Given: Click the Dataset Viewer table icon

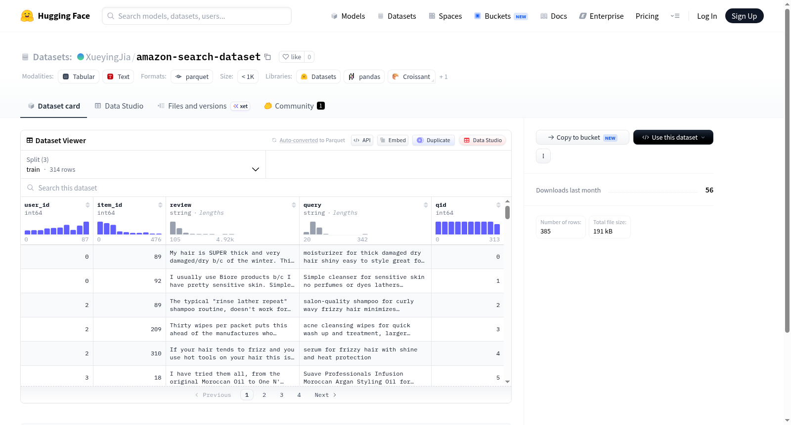Looking at the screenshot, I should 30,140.
